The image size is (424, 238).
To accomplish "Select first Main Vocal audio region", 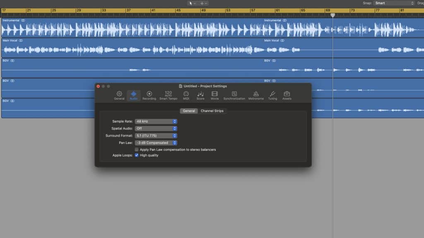I will click(x=132, y=48).
